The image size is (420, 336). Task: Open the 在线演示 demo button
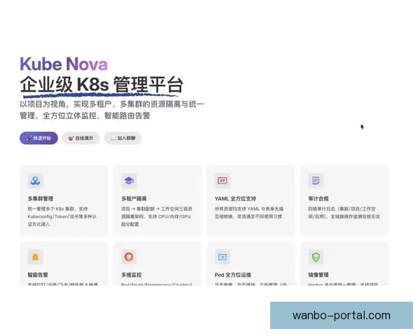(81, 138)
